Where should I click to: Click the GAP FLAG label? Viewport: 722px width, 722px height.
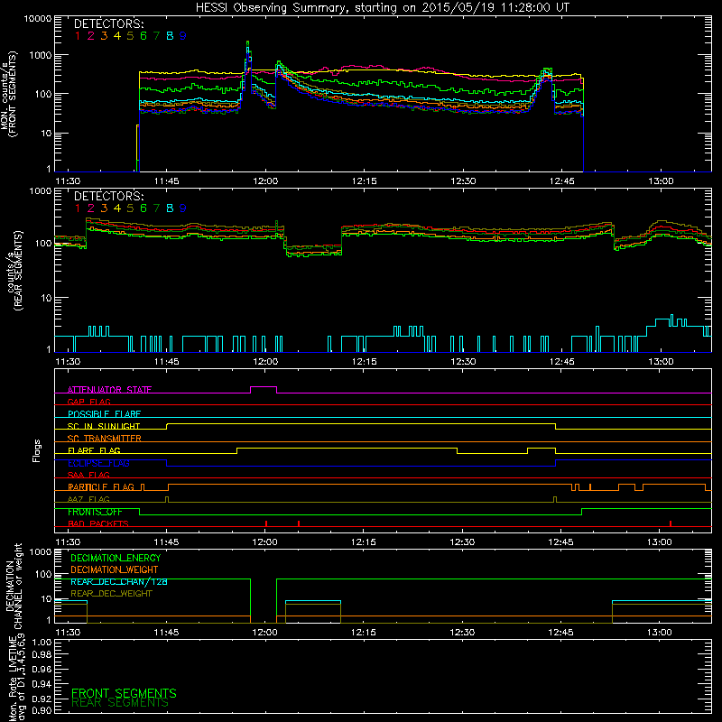click(88, 402)
